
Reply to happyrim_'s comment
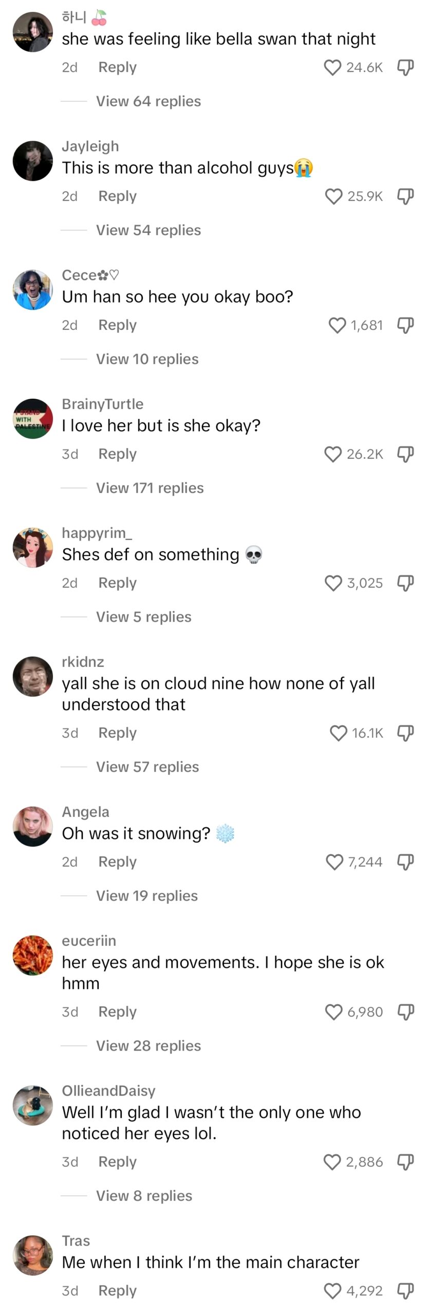pyautogui.click(x=117, y=583)
